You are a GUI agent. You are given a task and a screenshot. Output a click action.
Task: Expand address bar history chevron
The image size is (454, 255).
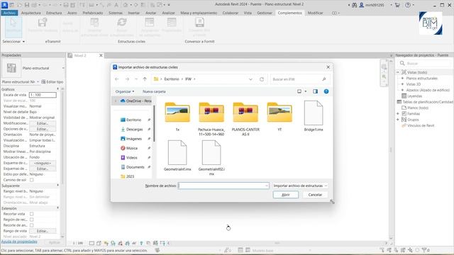pos(250,79)
